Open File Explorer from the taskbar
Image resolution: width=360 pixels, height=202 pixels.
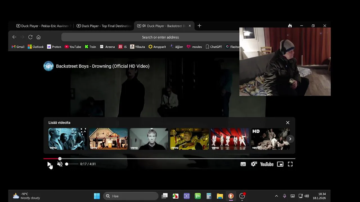[x=220, y=196]
